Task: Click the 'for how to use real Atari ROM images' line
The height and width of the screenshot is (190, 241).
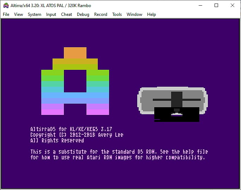Action: click(118, 158)
